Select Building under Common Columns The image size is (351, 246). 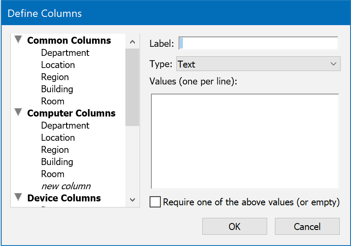(57, 89)
